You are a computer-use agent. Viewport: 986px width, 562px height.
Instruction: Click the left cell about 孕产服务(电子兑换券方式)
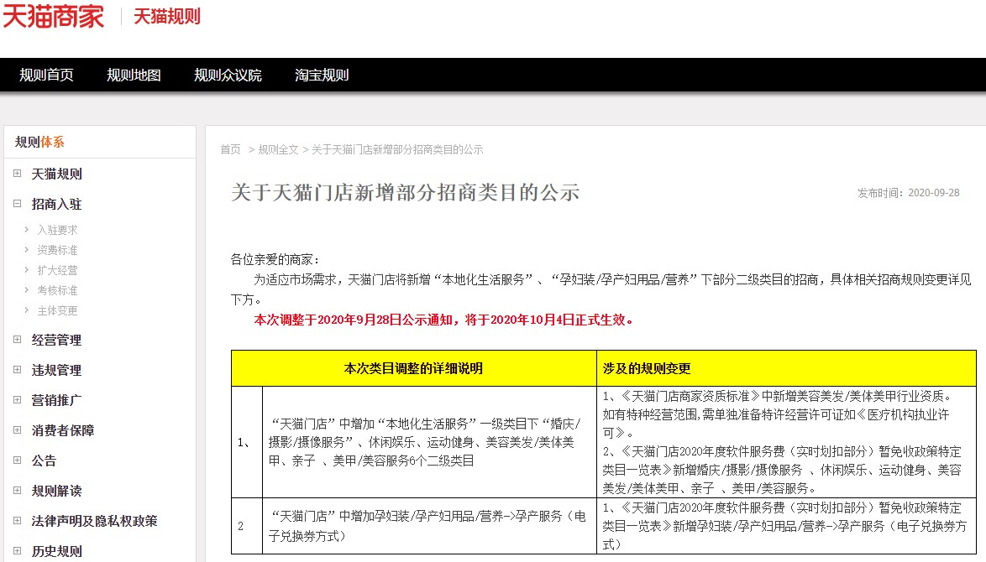(x=429, y=526)
